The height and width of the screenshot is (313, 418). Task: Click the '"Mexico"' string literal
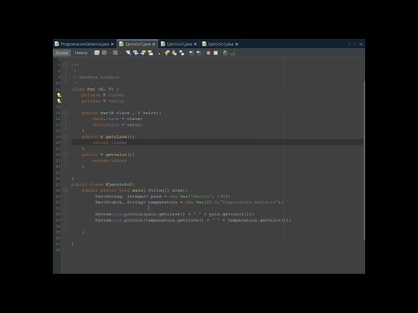coord(201,196)
